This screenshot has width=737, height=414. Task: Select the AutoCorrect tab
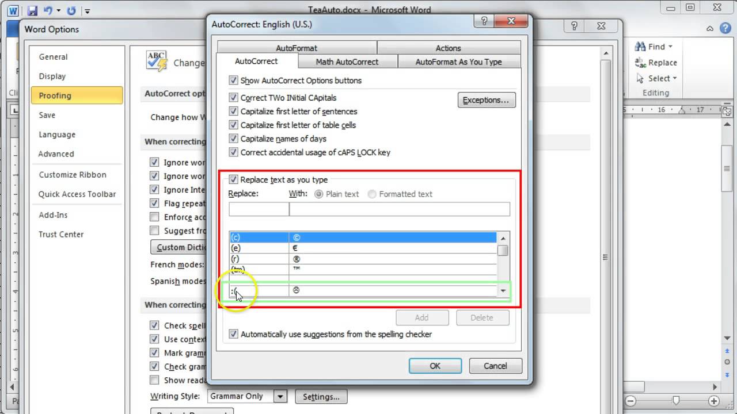[256, 61]
